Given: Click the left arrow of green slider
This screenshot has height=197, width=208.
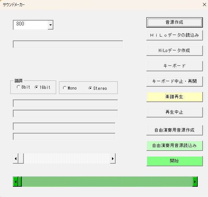Looking at the screenshot, I should [x=15, y=182].
